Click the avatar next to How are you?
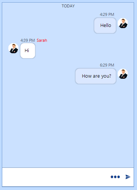 click(x=123, y=74)
